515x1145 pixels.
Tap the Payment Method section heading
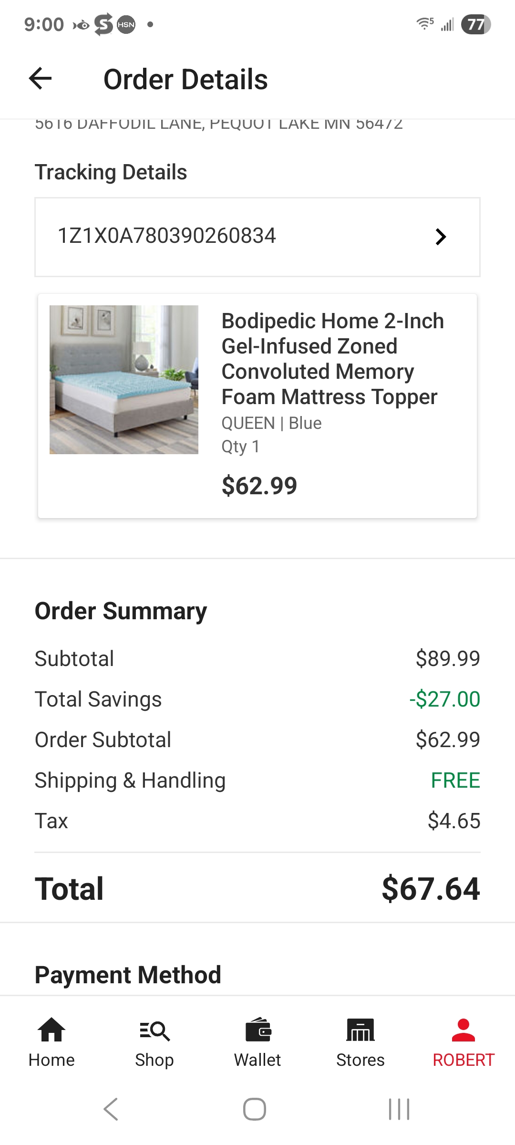point(128,975)
